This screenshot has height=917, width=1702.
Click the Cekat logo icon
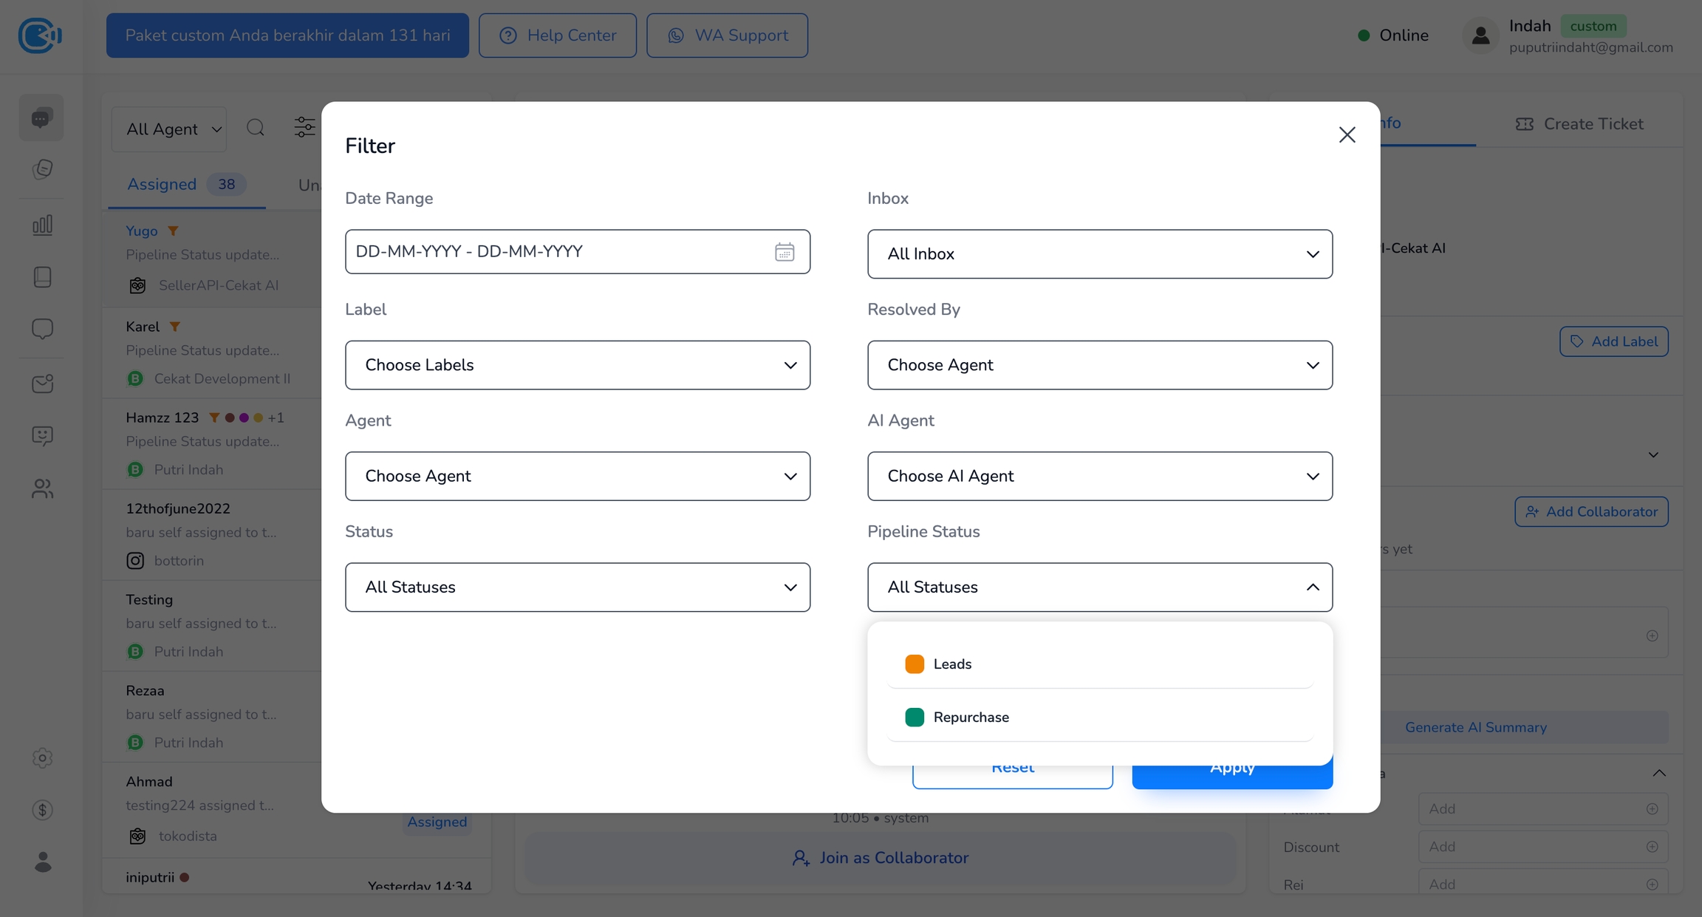pos(39,35)
